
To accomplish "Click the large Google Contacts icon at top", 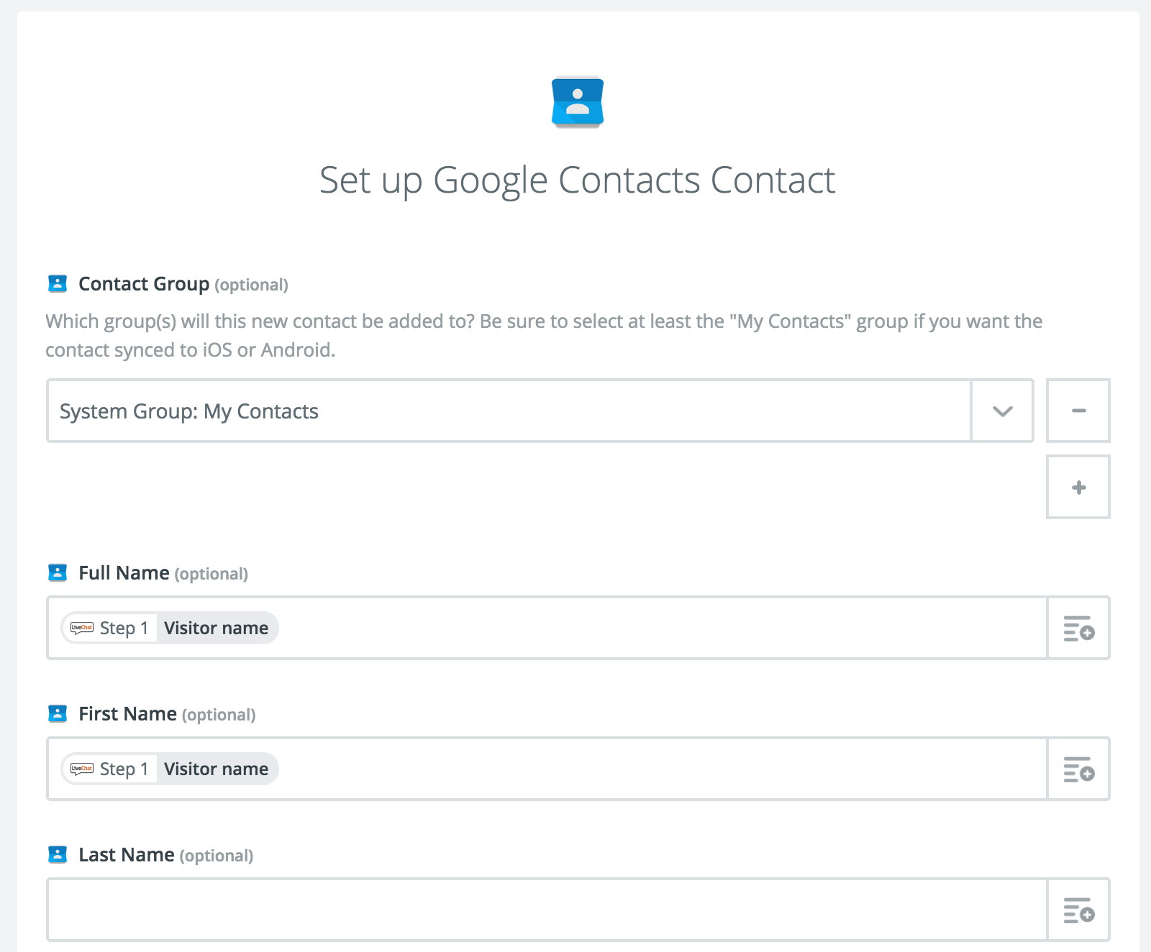I will [577, 102].
